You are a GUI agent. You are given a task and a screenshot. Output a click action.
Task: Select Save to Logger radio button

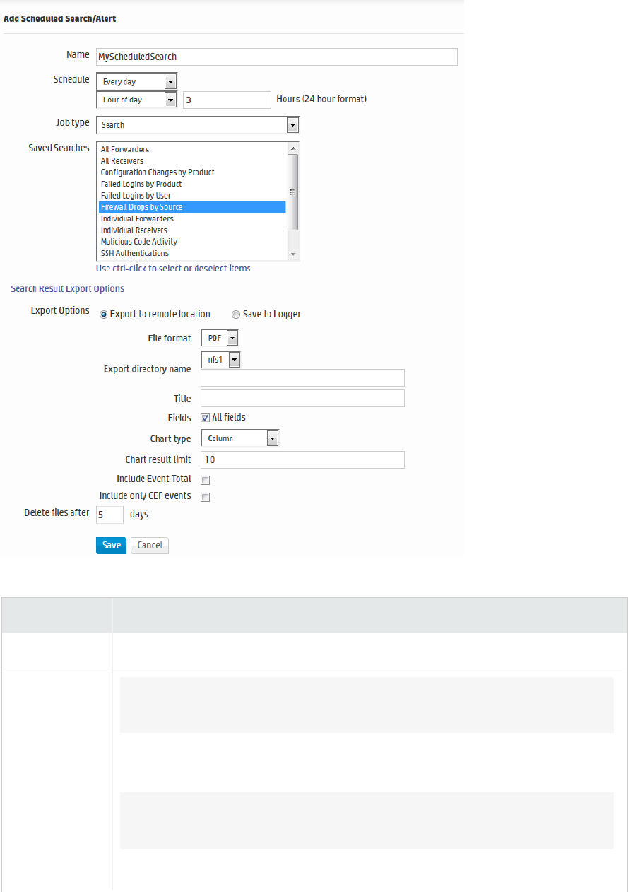(x=236, y=315)
